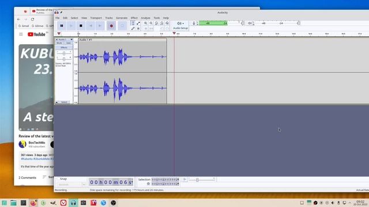Screen dimensions: 369x207
Task: Open the Help menu
Action: (x=166, y=18)
